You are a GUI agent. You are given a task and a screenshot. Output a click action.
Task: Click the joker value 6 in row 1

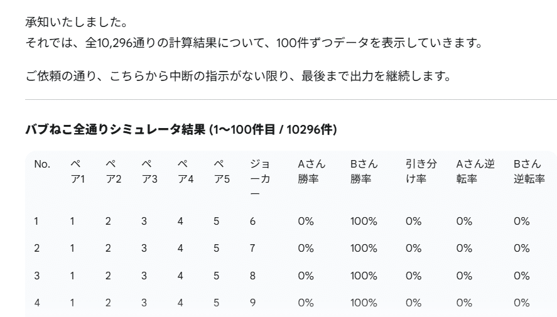pyautogui.click(x=252, y=221)
